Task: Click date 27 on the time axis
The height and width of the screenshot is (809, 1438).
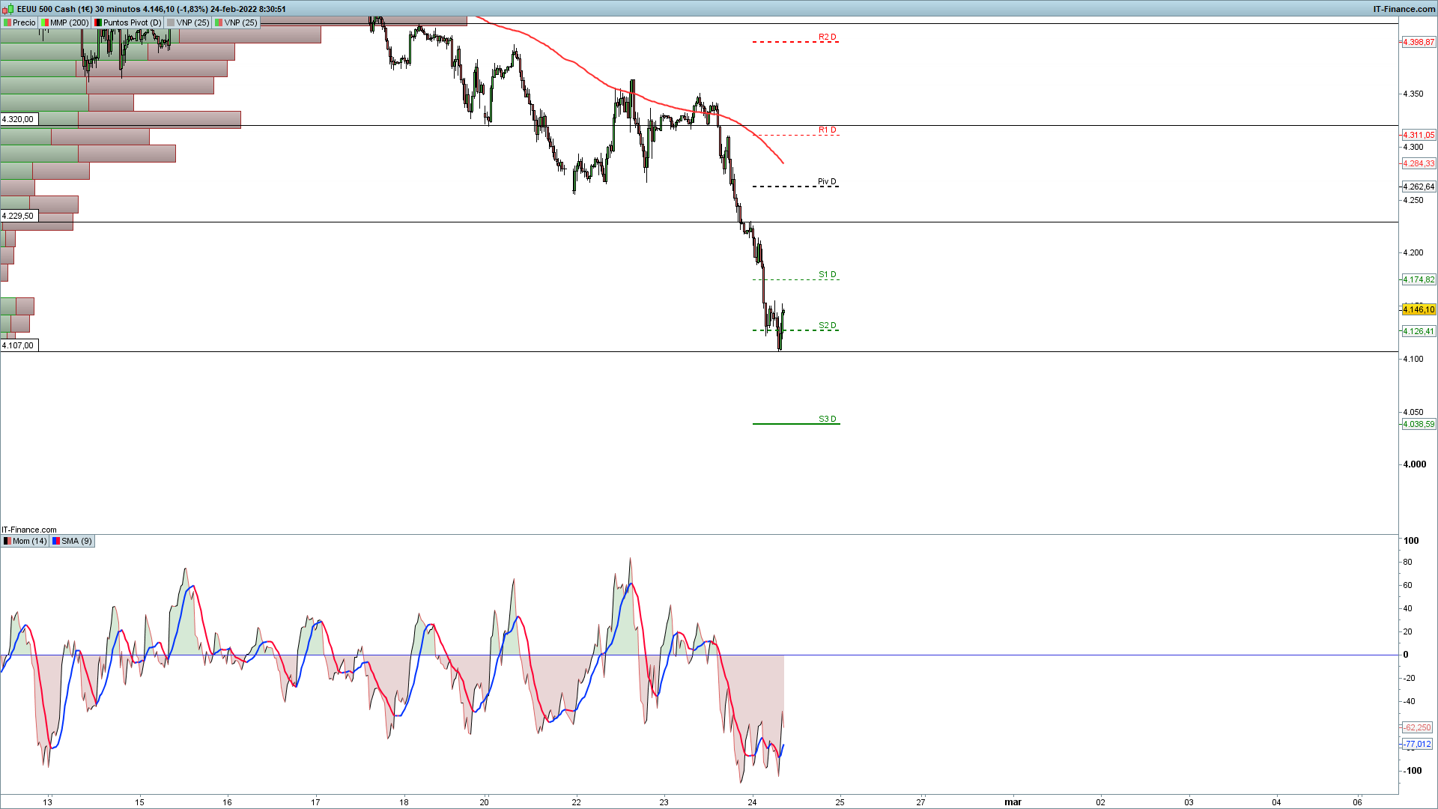Action: click(921, 802)
